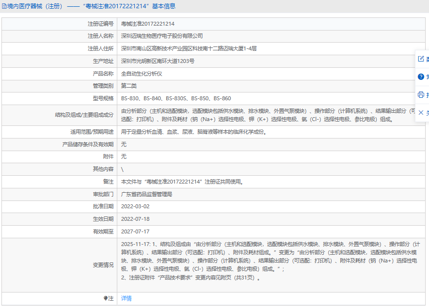Open the 详情 link in the note row
This screenshot has width=429, height=308.
[x=126, y=299]
